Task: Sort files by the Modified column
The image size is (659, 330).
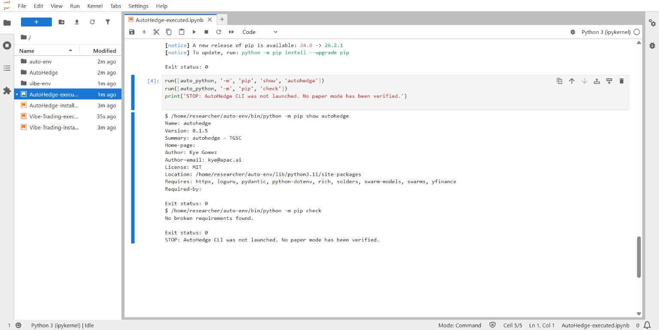Action: click(x=101, y=51)
